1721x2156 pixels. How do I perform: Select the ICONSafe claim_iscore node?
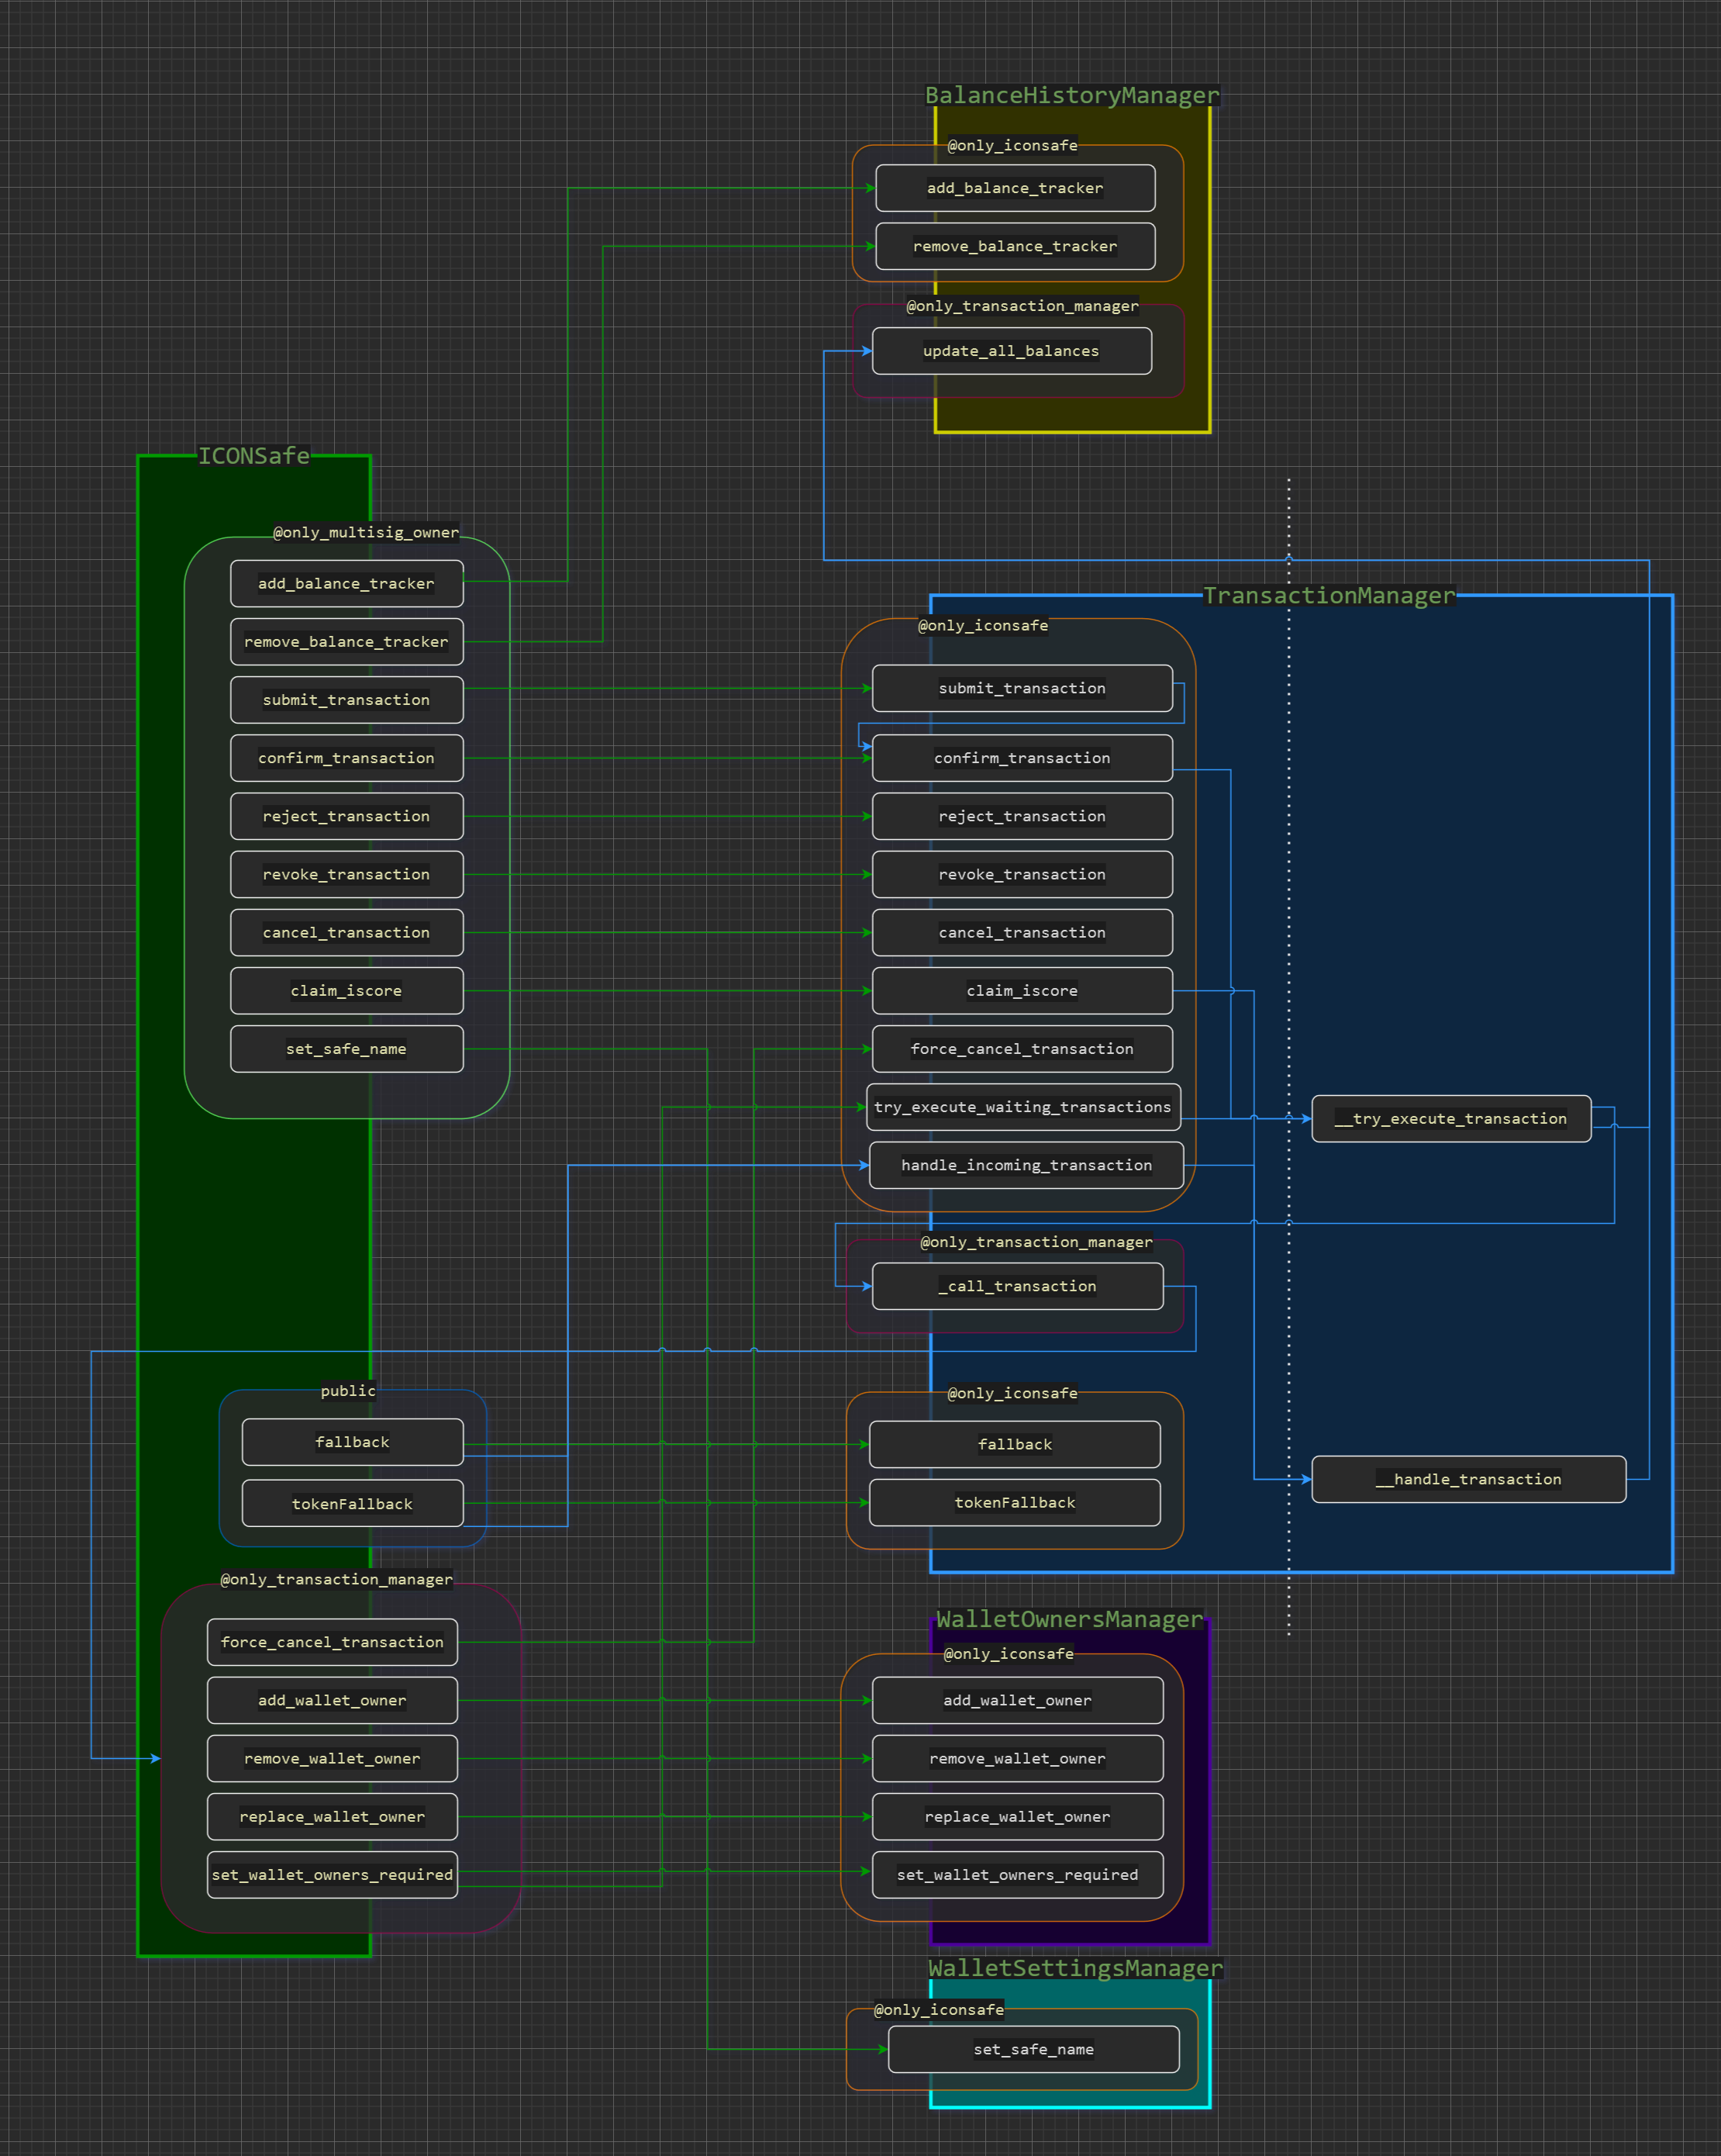tap(347, 991)
